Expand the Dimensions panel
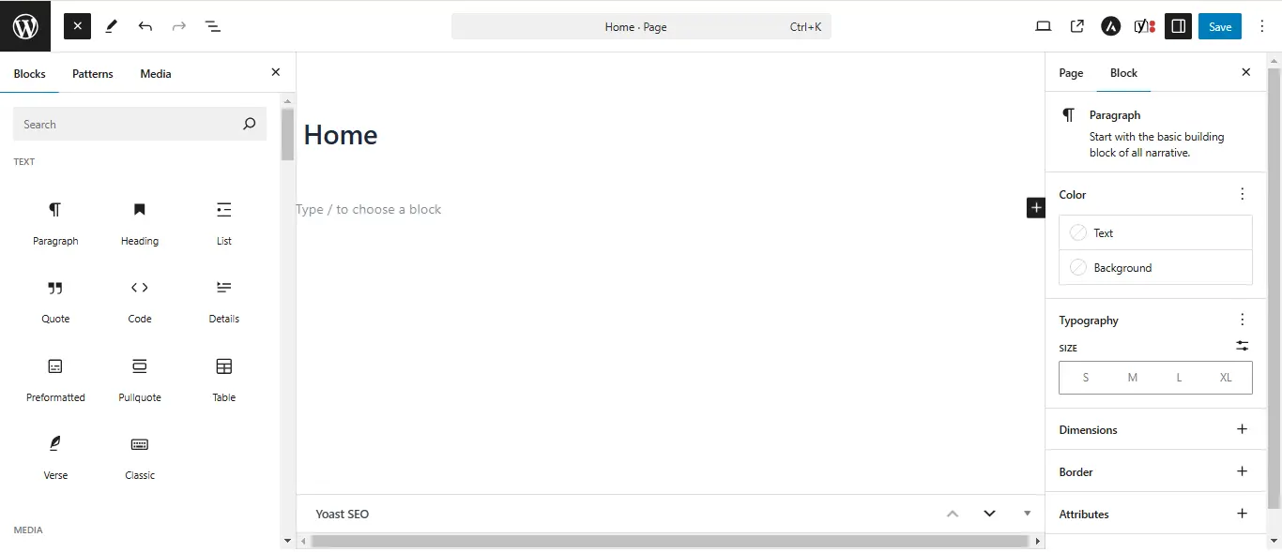This screenshot has height=552, width=1282. click(x=1242, y=429)
